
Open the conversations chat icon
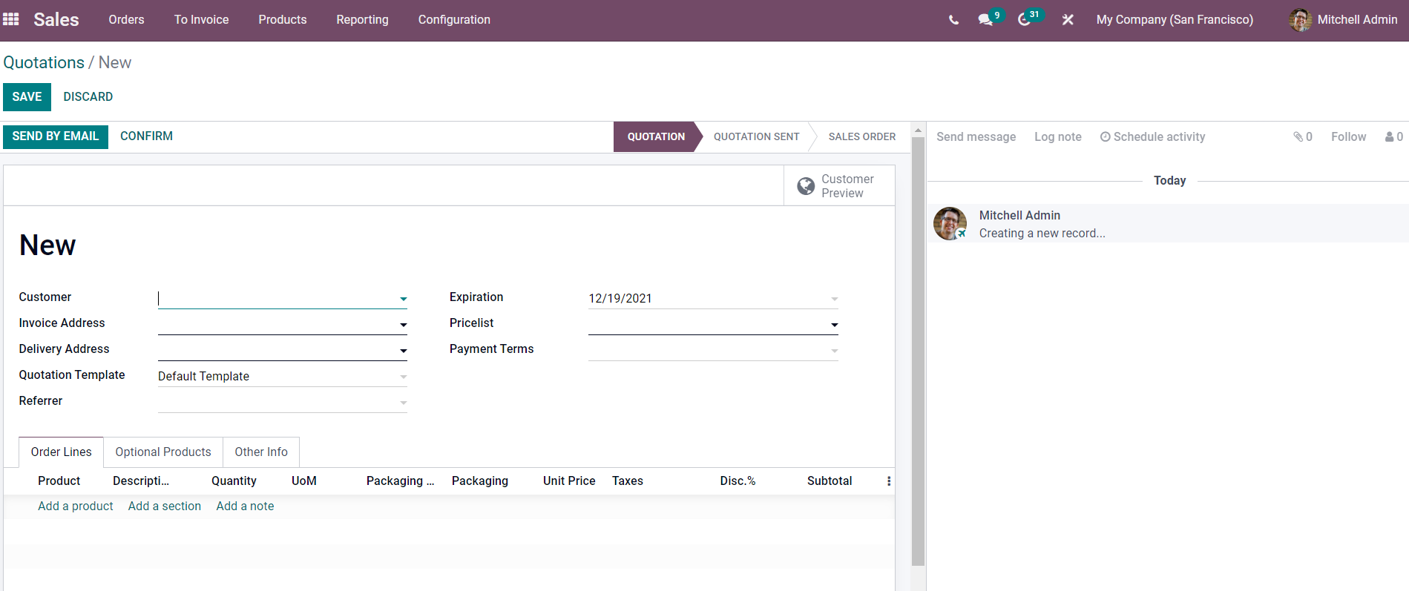[985, 20]
